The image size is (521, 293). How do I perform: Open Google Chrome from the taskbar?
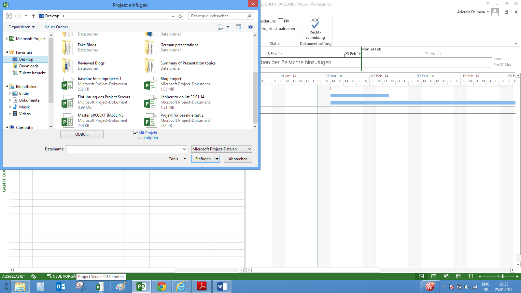[161, 286]
